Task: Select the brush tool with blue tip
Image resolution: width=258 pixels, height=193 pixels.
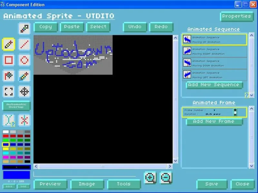Action: (x=25, y=76)
